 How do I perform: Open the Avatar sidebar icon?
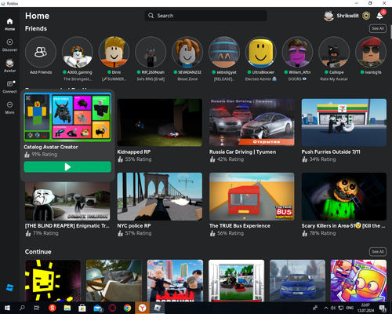(x=9, y=63)
